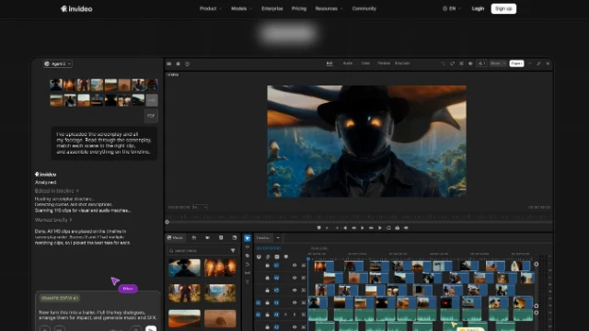Toggle the magnet snapping icon

[x=259, y=257]
